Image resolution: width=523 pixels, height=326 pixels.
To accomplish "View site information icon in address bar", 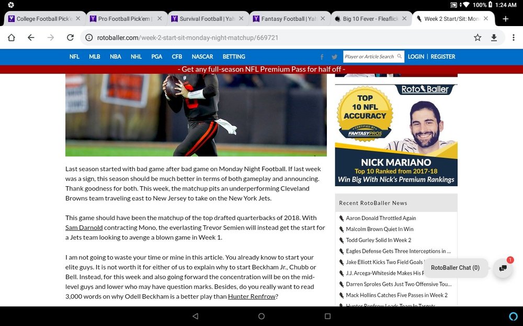I will (89, 38).
